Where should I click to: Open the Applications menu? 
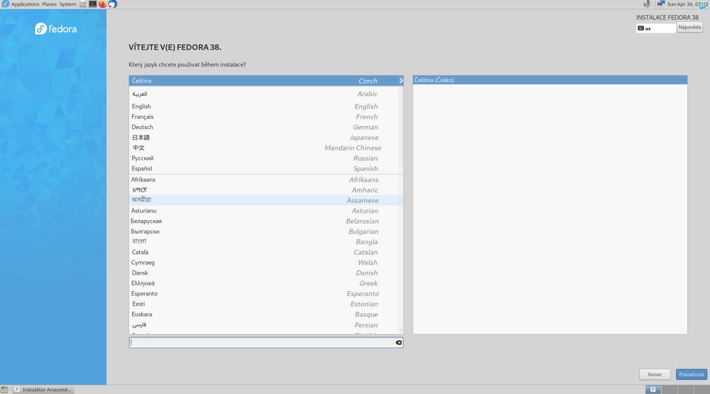pyautogui.click(x=25, y=4)
